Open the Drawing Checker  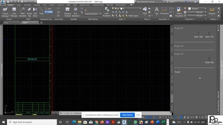[x=67, y=12]
